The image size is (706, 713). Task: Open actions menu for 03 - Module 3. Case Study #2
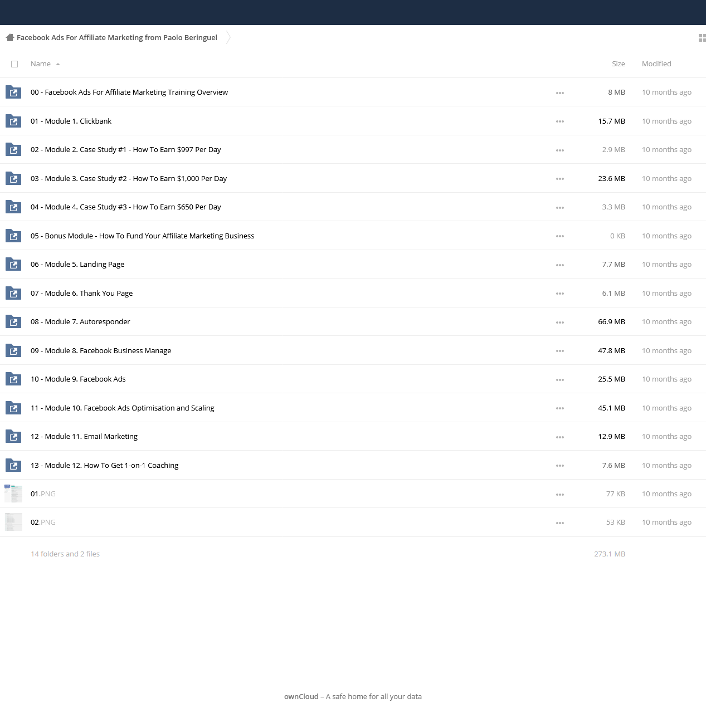click(560, 179)
